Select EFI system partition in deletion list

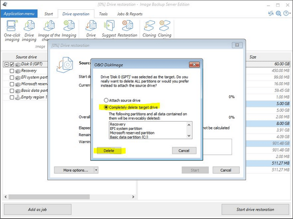tap(126, 128)
